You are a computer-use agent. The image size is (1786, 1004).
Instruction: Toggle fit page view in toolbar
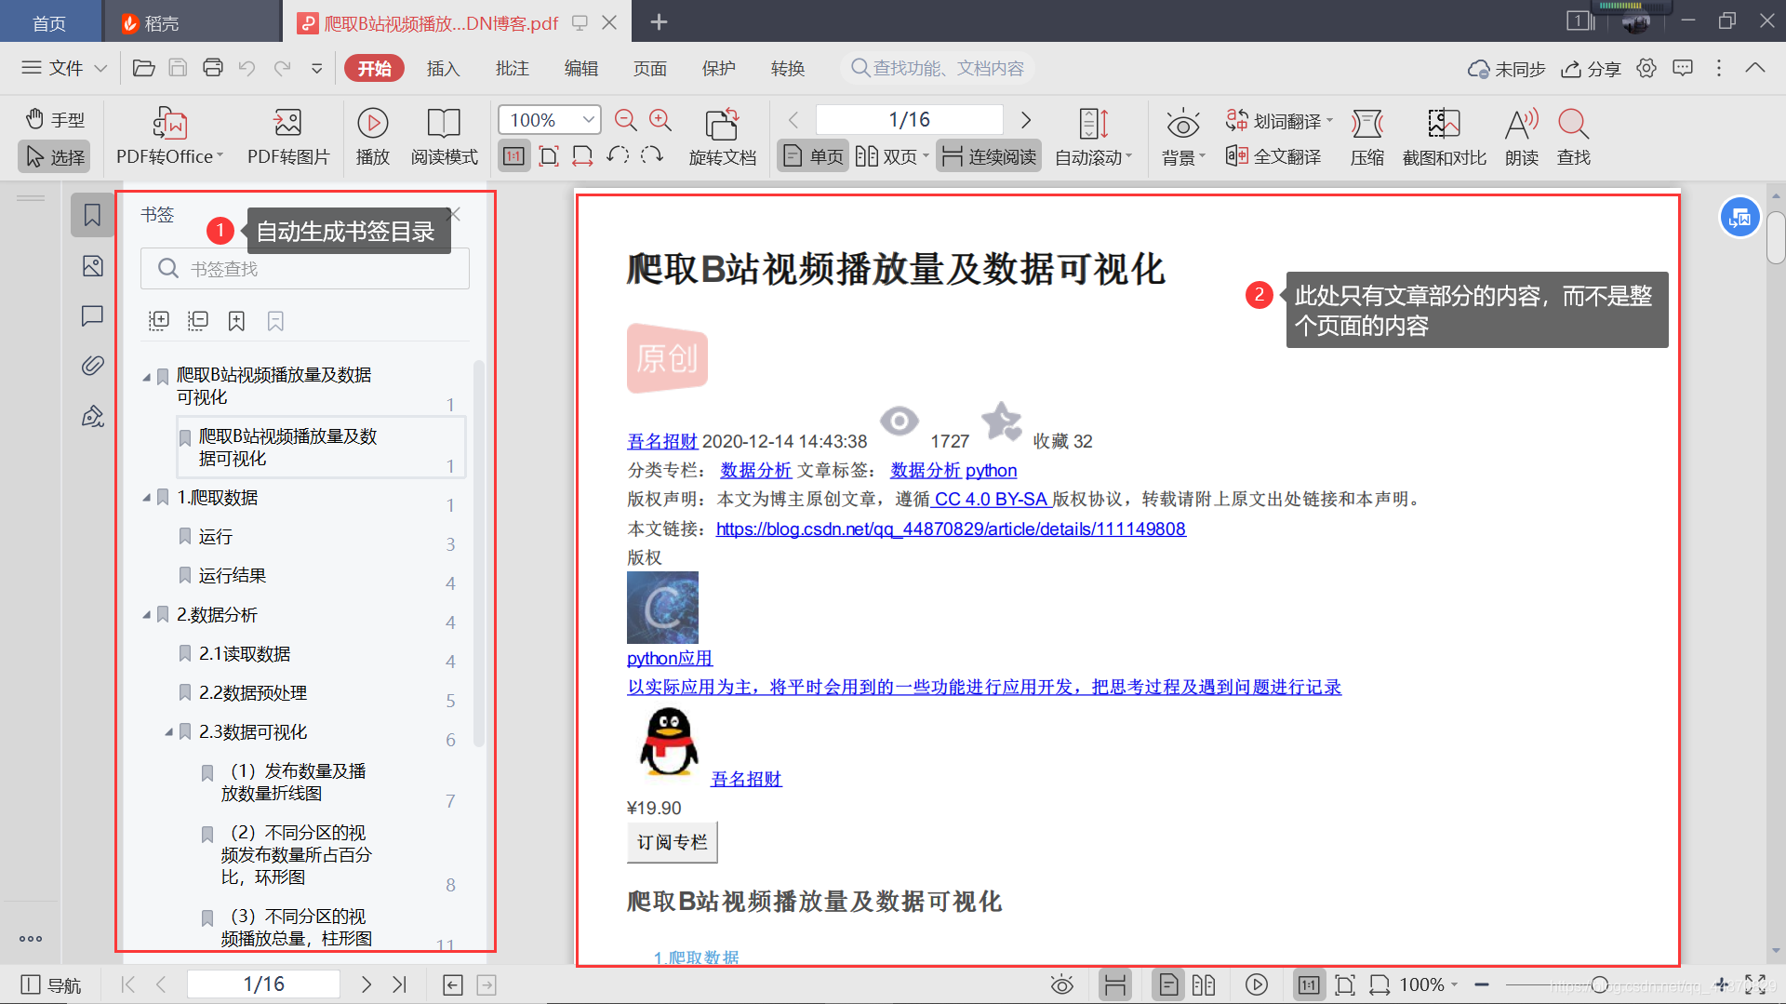(549, 156)
